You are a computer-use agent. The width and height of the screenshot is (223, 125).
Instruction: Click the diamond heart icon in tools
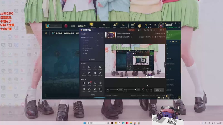(x=95, y=73)
